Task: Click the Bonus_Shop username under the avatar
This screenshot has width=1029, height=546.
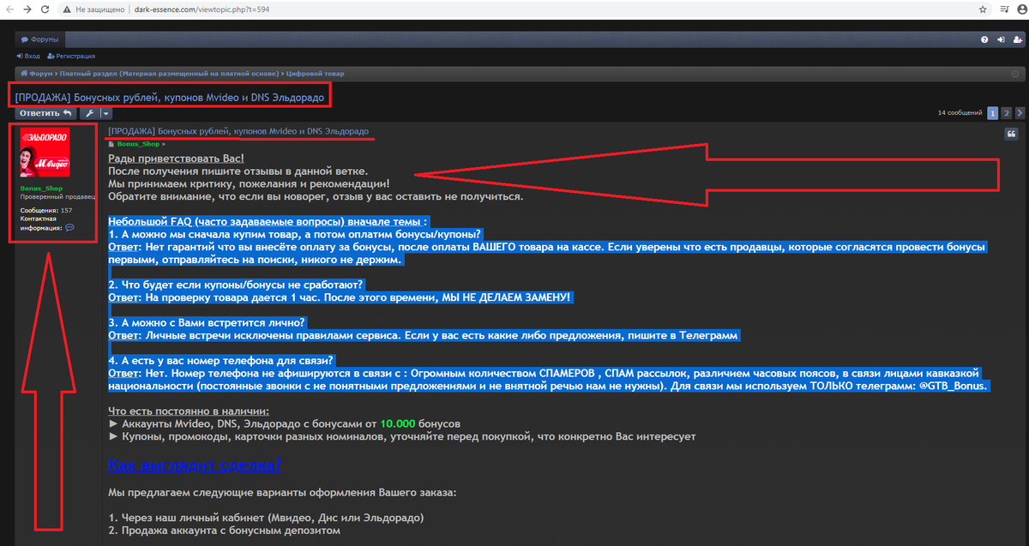Action: [42, 188]
